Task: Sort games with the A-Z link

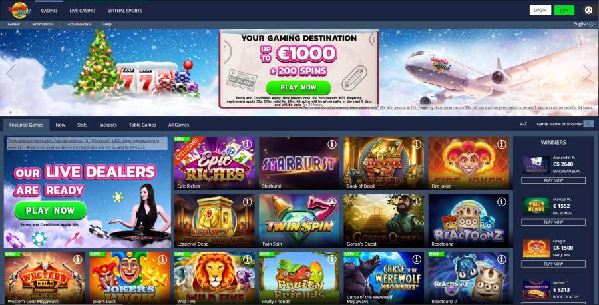Action: (x=523, y=124)
